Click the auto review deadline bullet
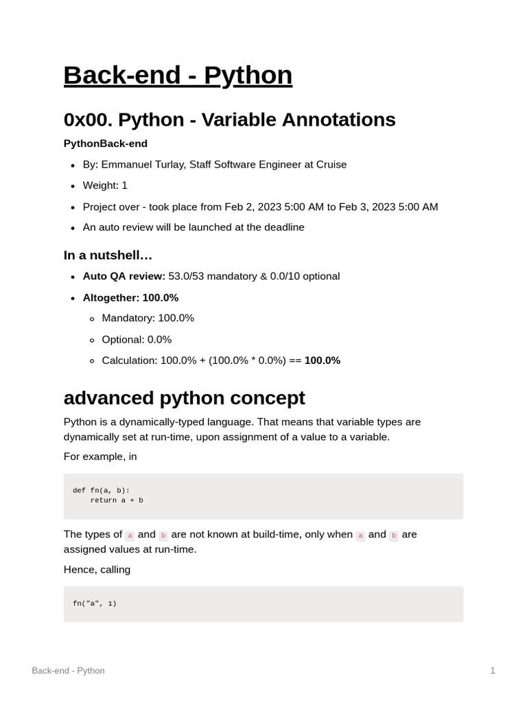The height and width of the screenshot is (703, 527). (x=194, y=227)
